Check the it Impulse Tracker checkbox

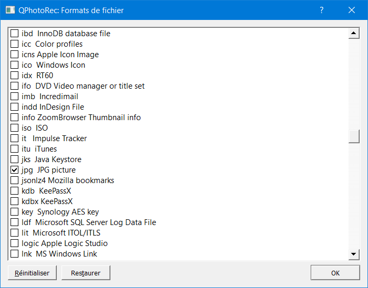tap(15, 138)
